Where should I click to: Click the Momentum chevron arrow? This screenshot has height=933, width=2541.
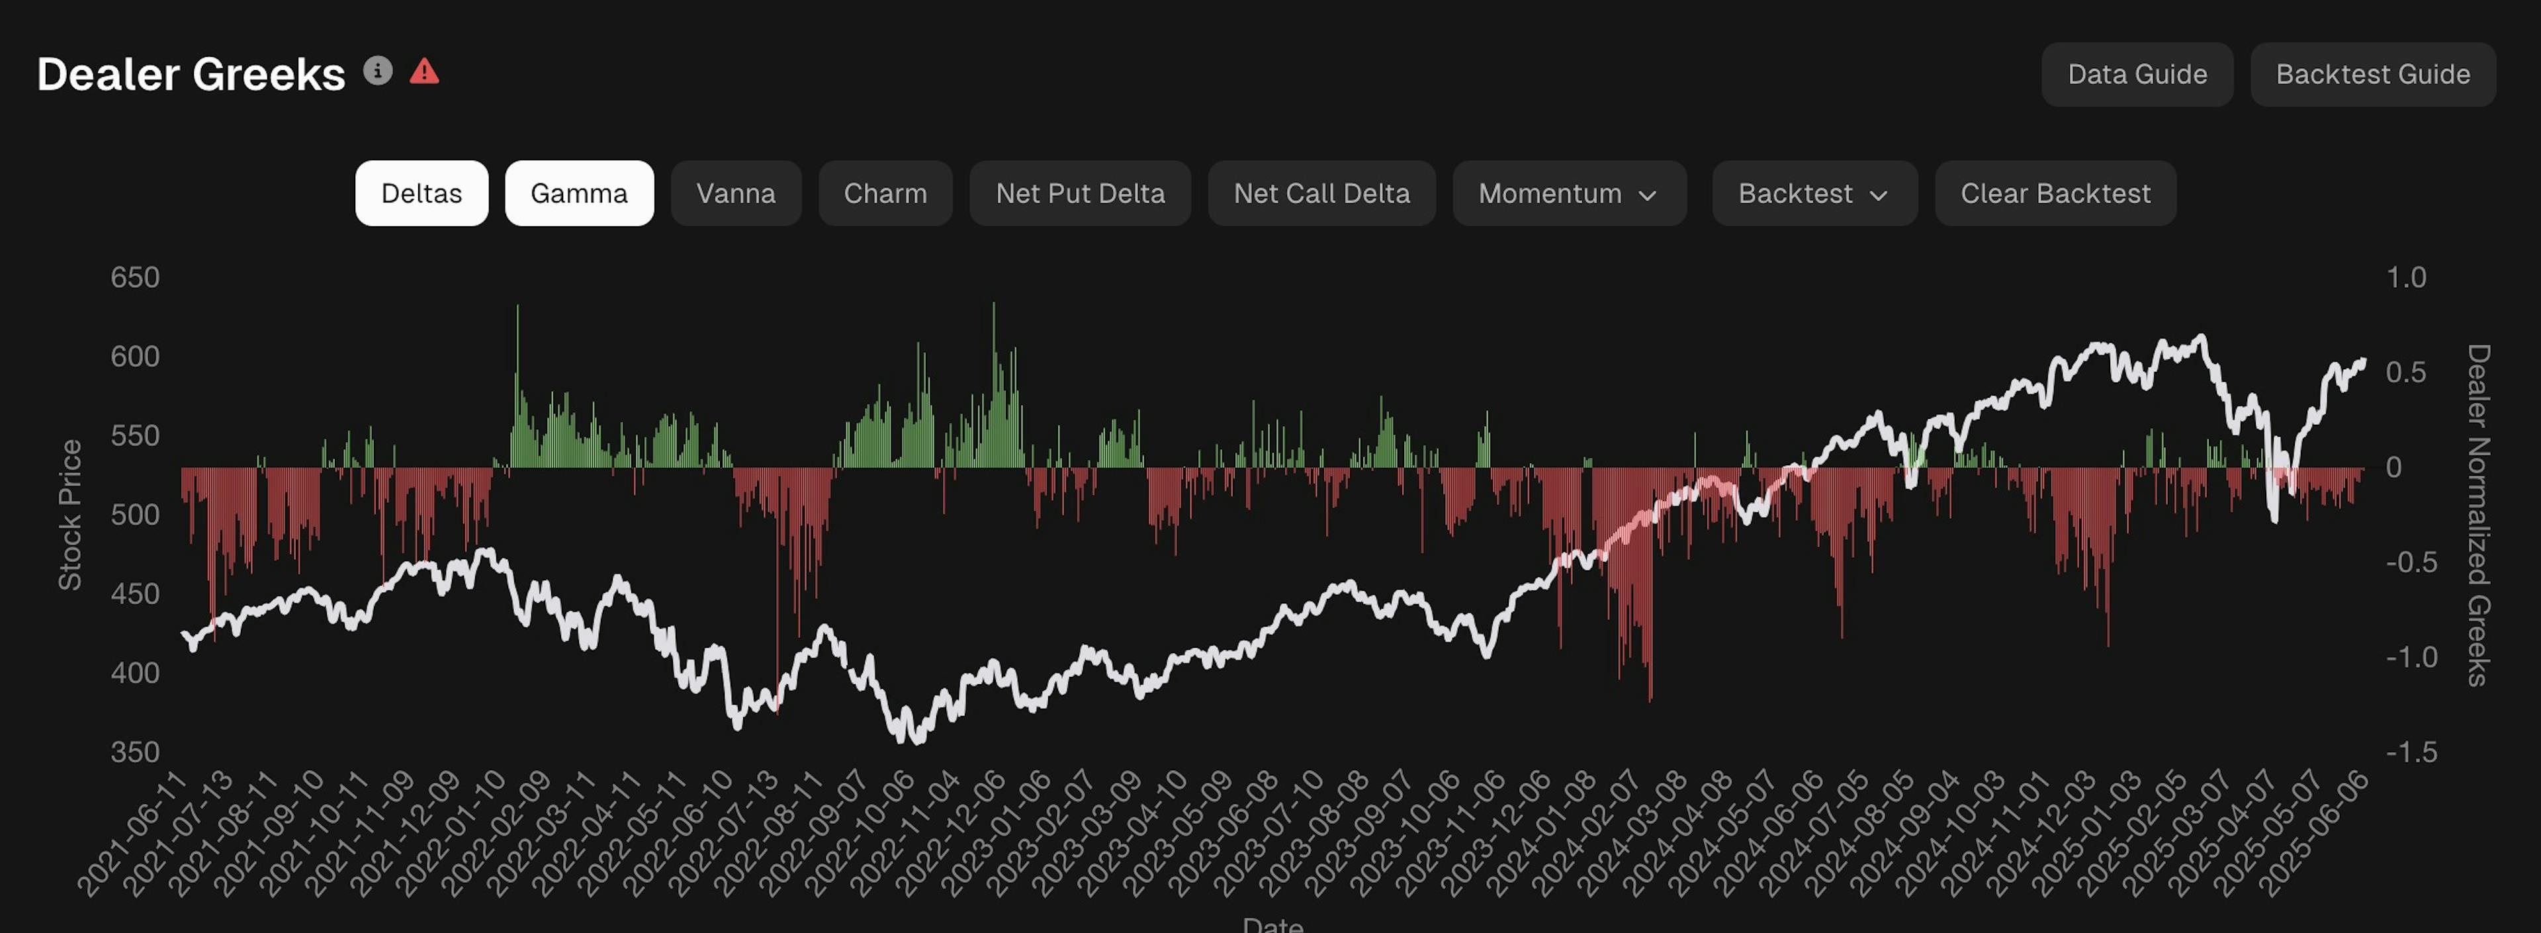(1647, 195)
